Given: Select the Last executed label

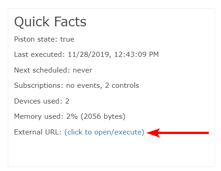Looking at the screenshot, I should 40,55.
